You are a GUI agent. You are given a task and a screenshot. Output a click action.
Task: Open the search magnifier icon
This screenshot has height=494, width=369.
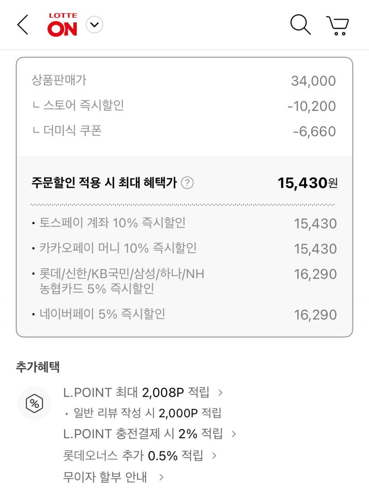301,25
